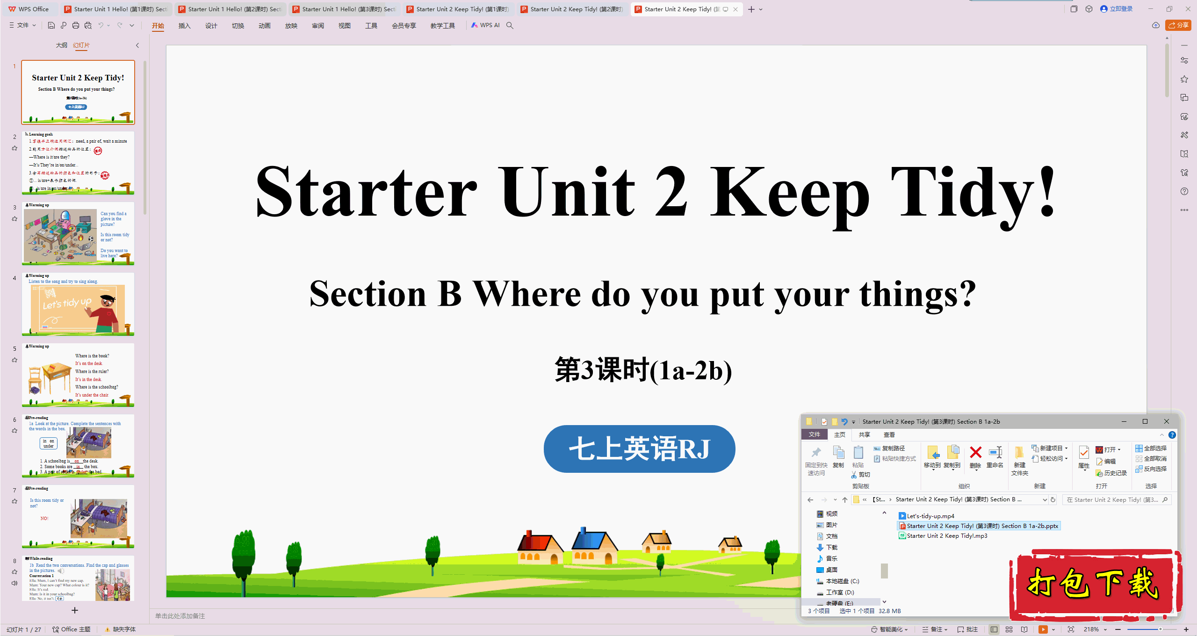Image resolution: width=1197 pixels, height=636 pixels.
Task: Click the redo arrow icon
Action: coord(120,25)
